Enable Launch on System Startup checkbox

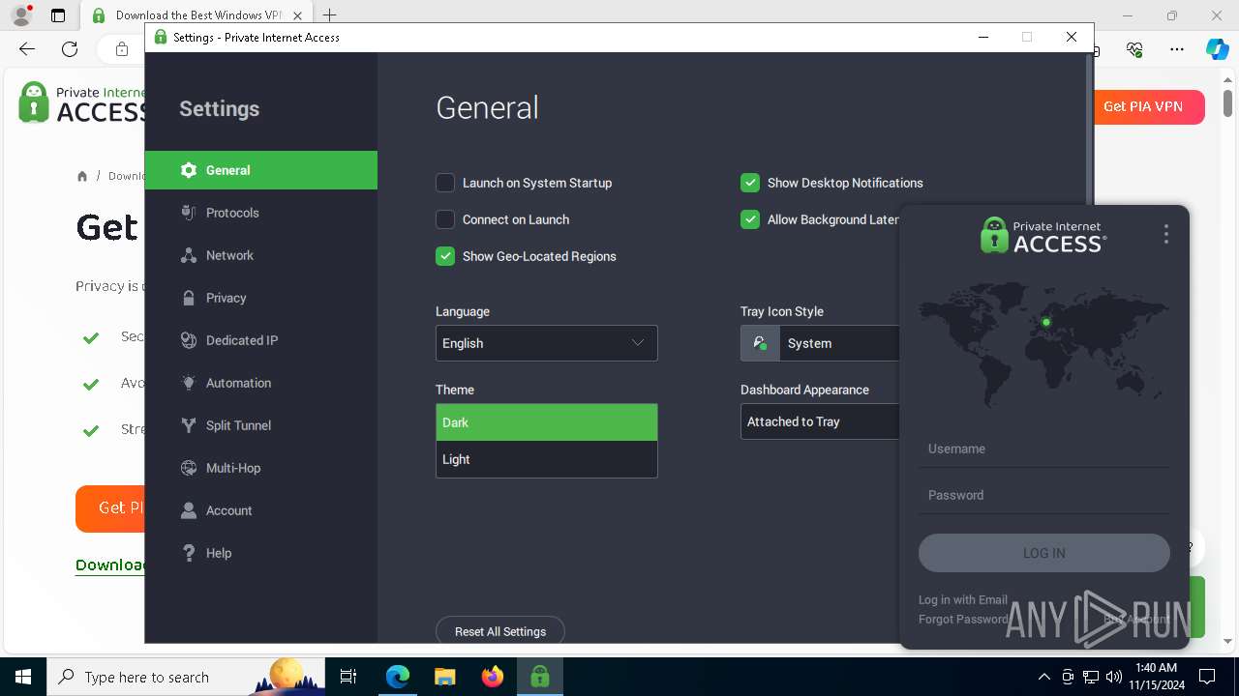click(445, 183)
